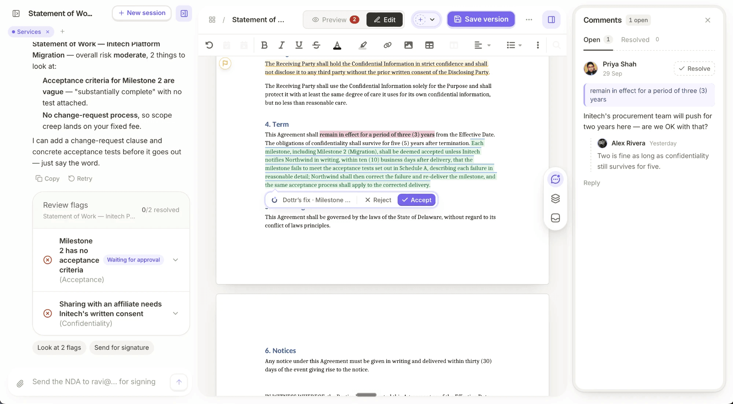Click Reply under the comment thread

(x=592, y=183)
